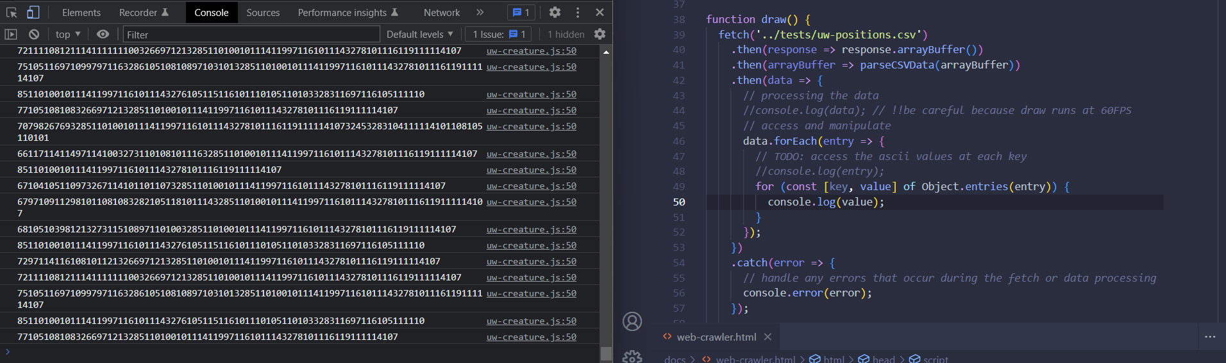Open the editor more actions ellipsis
This screenshot has width=1226, height=363.
pyautogui.click(x=1210, y=337)
